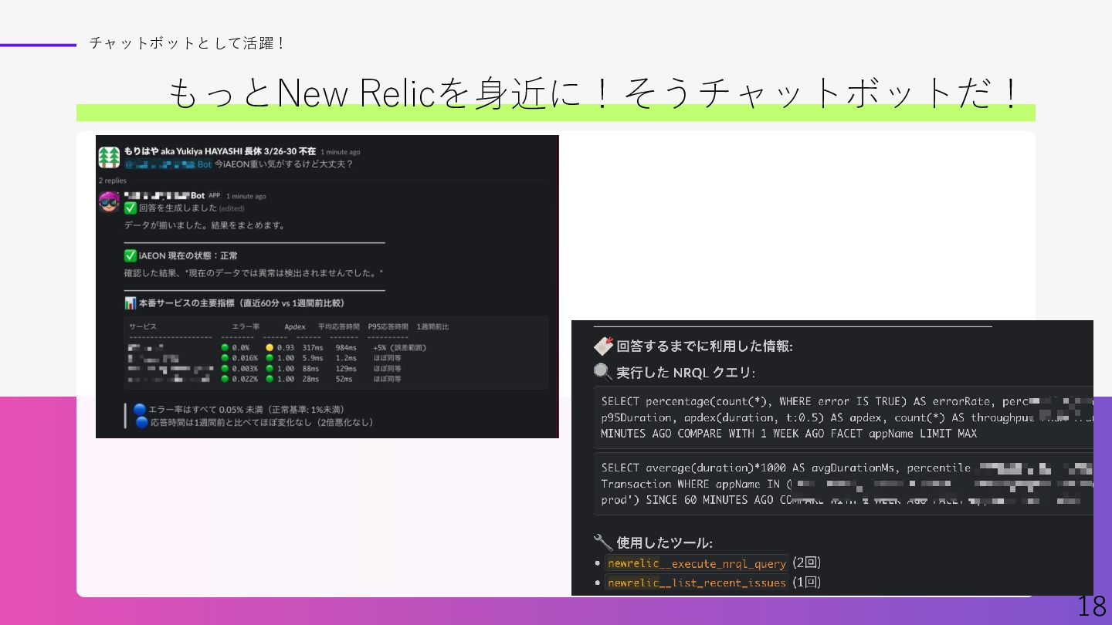Click the blue circle before 応答時間は1週間前
1112x625 pixels.
142,422
